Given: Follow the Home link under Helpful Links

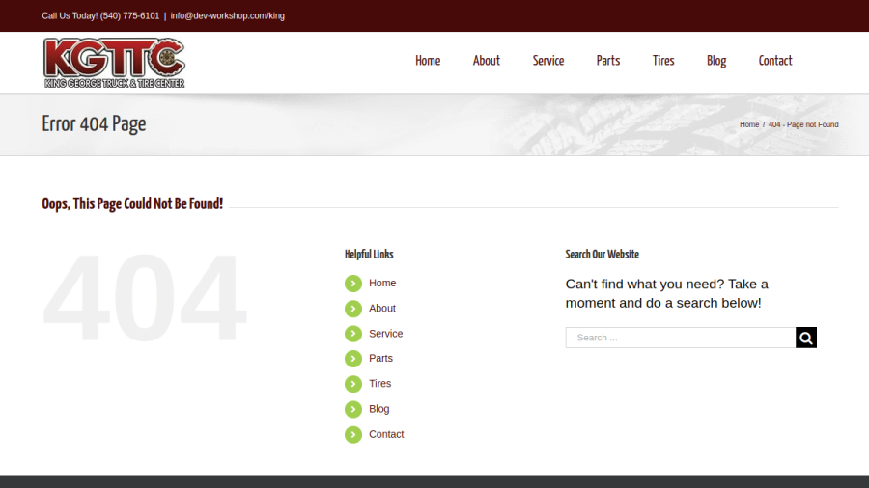Looking at the screenshot, I should click(x=382, y=283).
